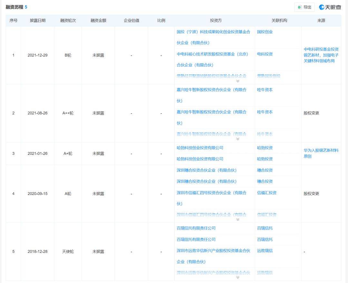Open first 哈勃科技创业投资有限公司 investor link
Viewport: 348px width, 283px height.
click(200, 148)
